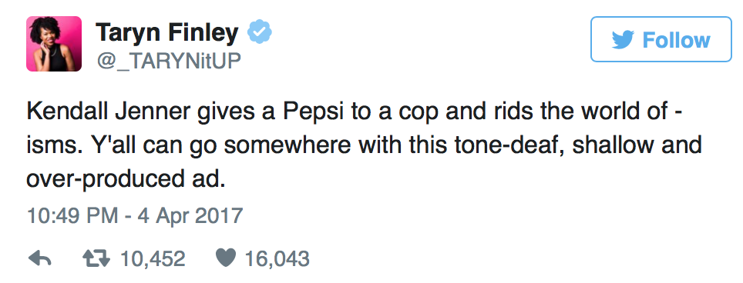This screenshot has height=283, width=743.
Task: Click the blue verified badge
Action: [x=260, y=32]
